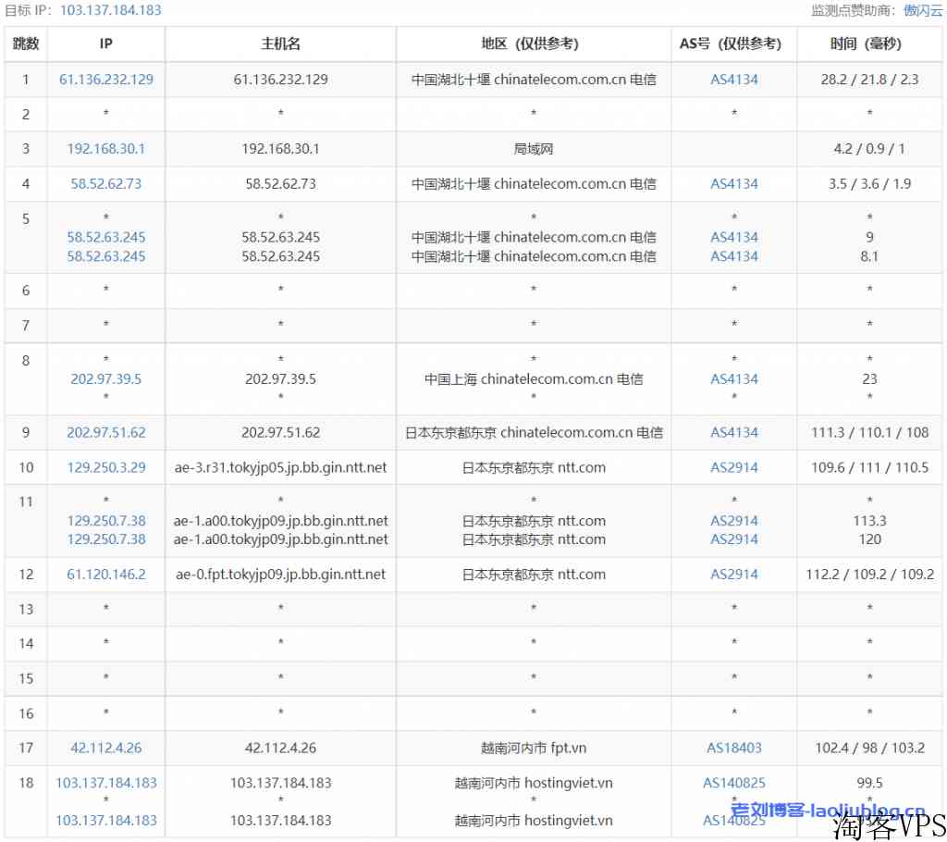Select hostname ae-0.fpt.tokyjp09.jp.bb.gin.ntt.net
This screenshot has height=842, width=947.
tap(281, 575)
